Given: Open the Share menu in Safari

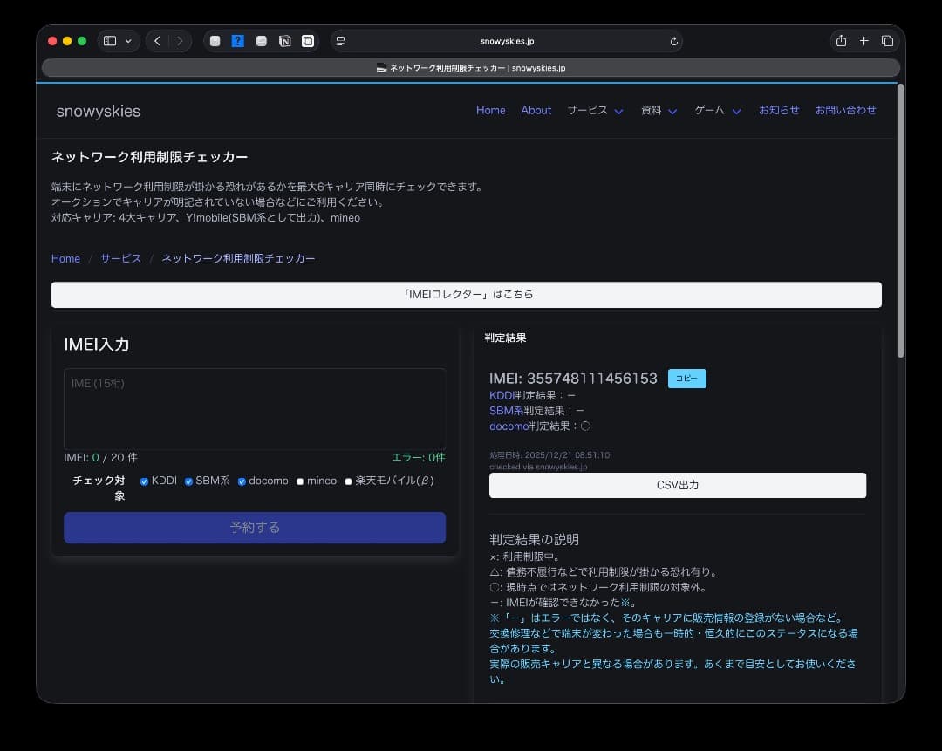Looking at the screenshot, I should [840, 40].
